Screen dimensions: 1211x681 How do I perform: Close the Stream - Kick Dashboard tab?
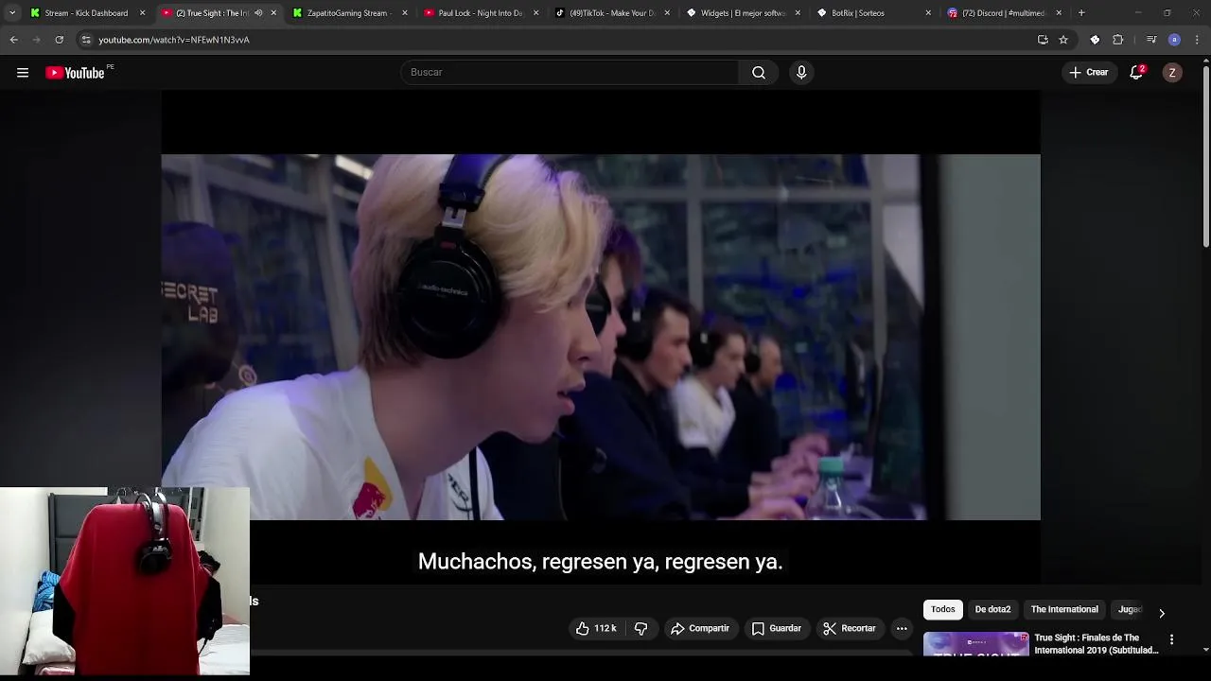pyautogui.click(x=142, y=13)
